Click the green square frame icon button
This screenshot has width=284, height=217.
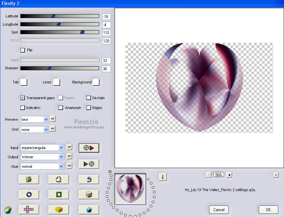pos(59,195)
